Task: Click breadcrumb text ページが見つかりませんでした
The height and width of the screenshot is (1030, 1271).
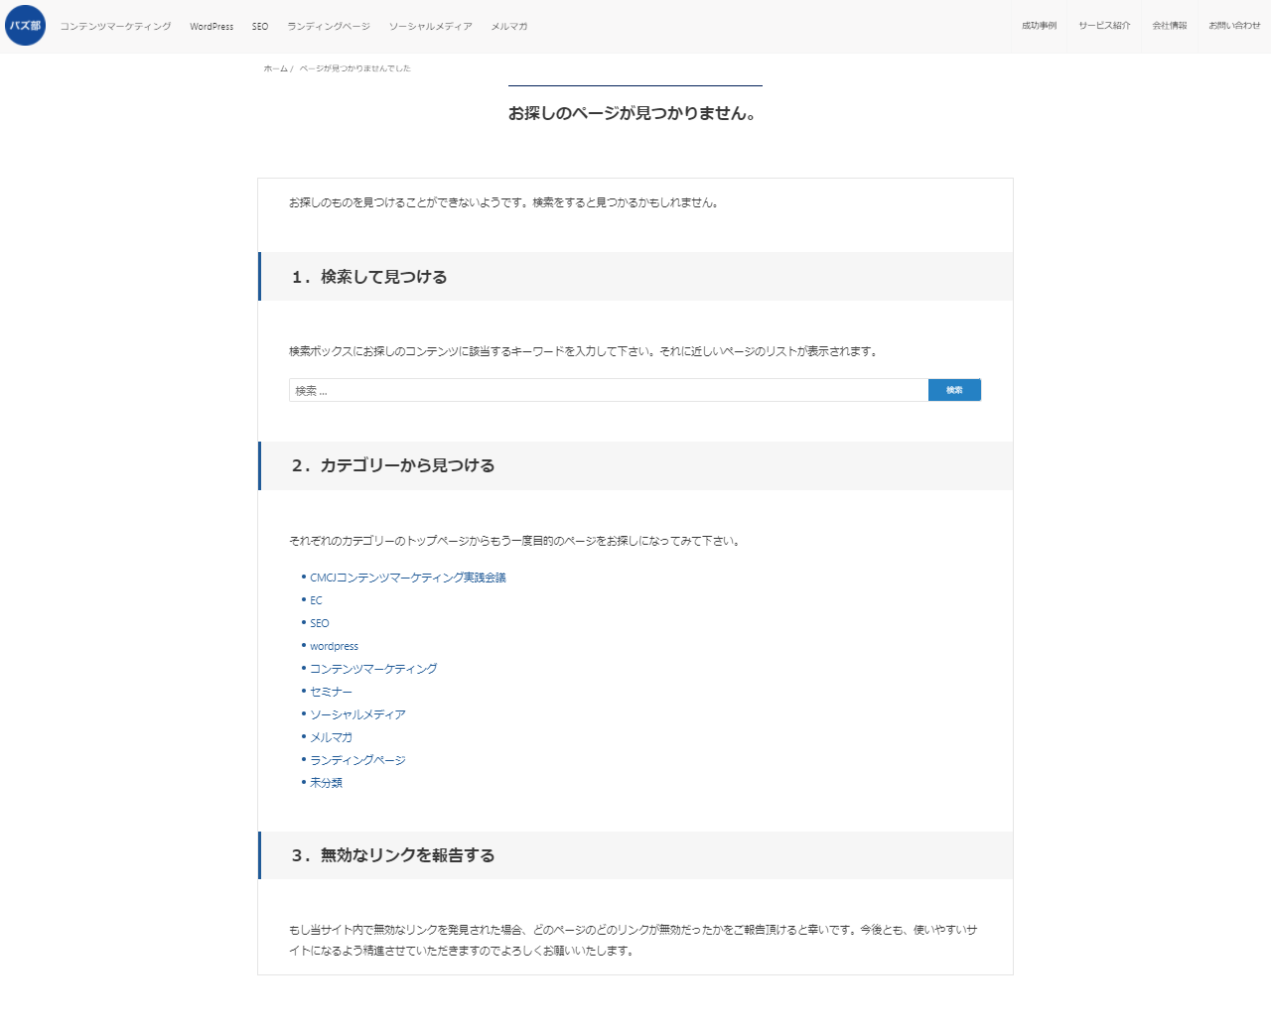Action: point(355,68)
